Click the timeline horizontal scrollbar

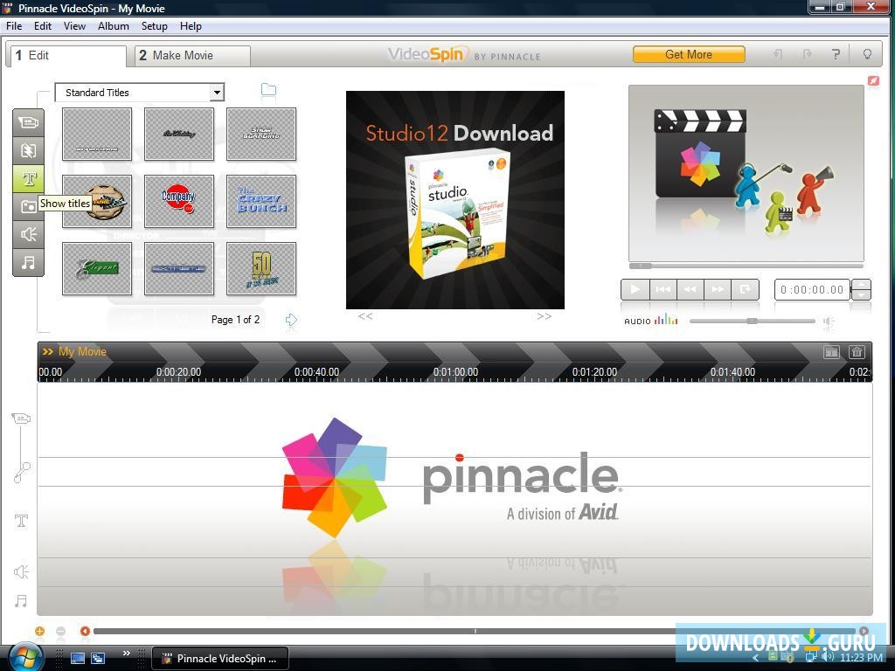coord(475,631)
